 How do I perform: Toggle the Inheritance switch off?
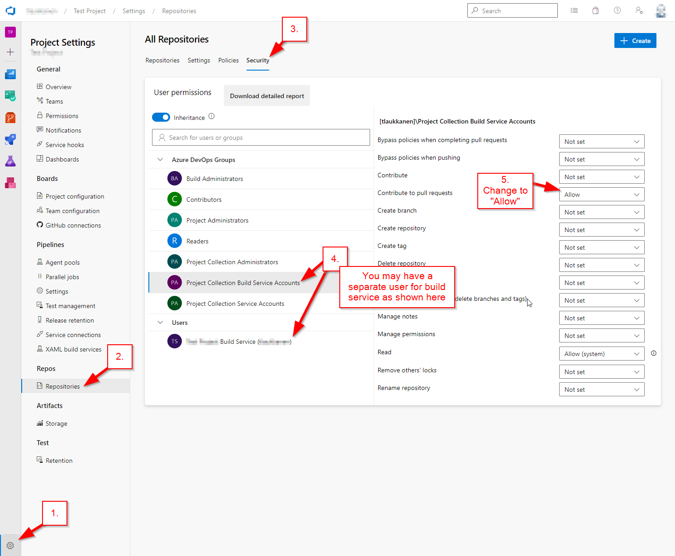[x=161, y=118]
